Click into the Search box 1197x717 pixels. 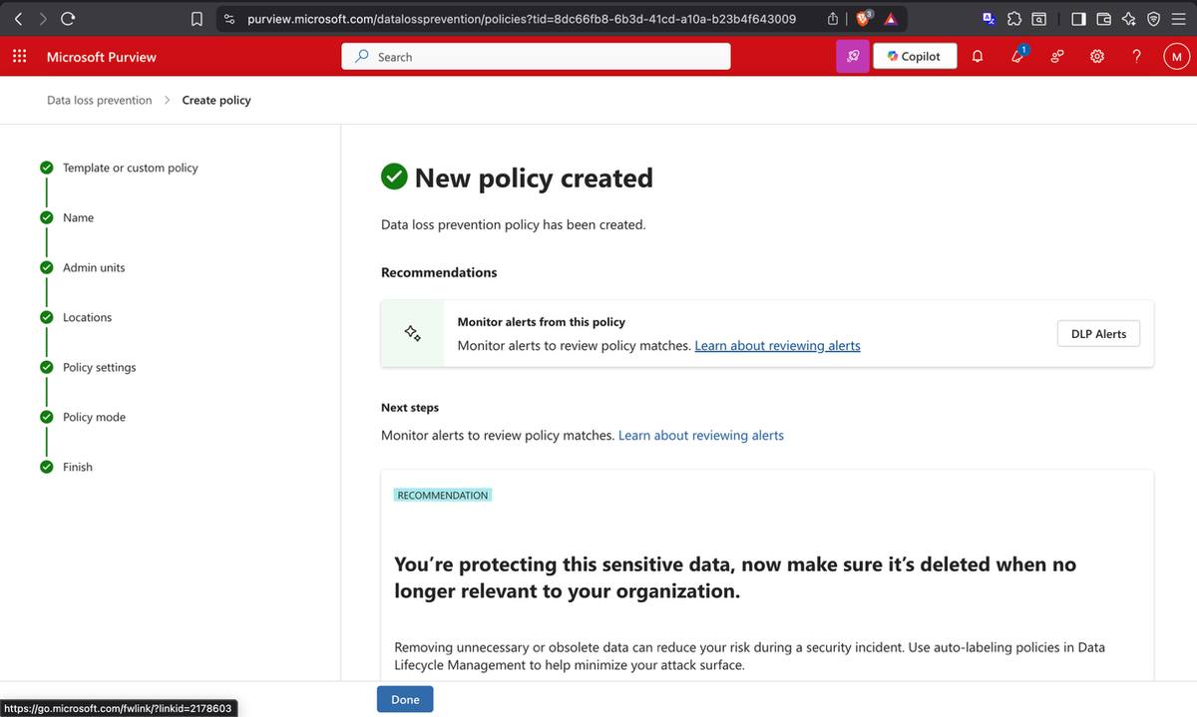(x=536, y=57)
